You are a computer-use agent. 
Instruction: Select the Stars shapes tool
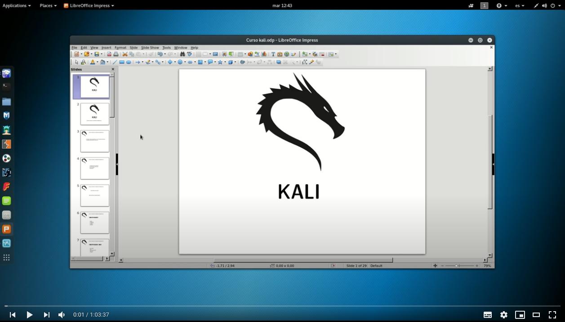pos(220,62)
